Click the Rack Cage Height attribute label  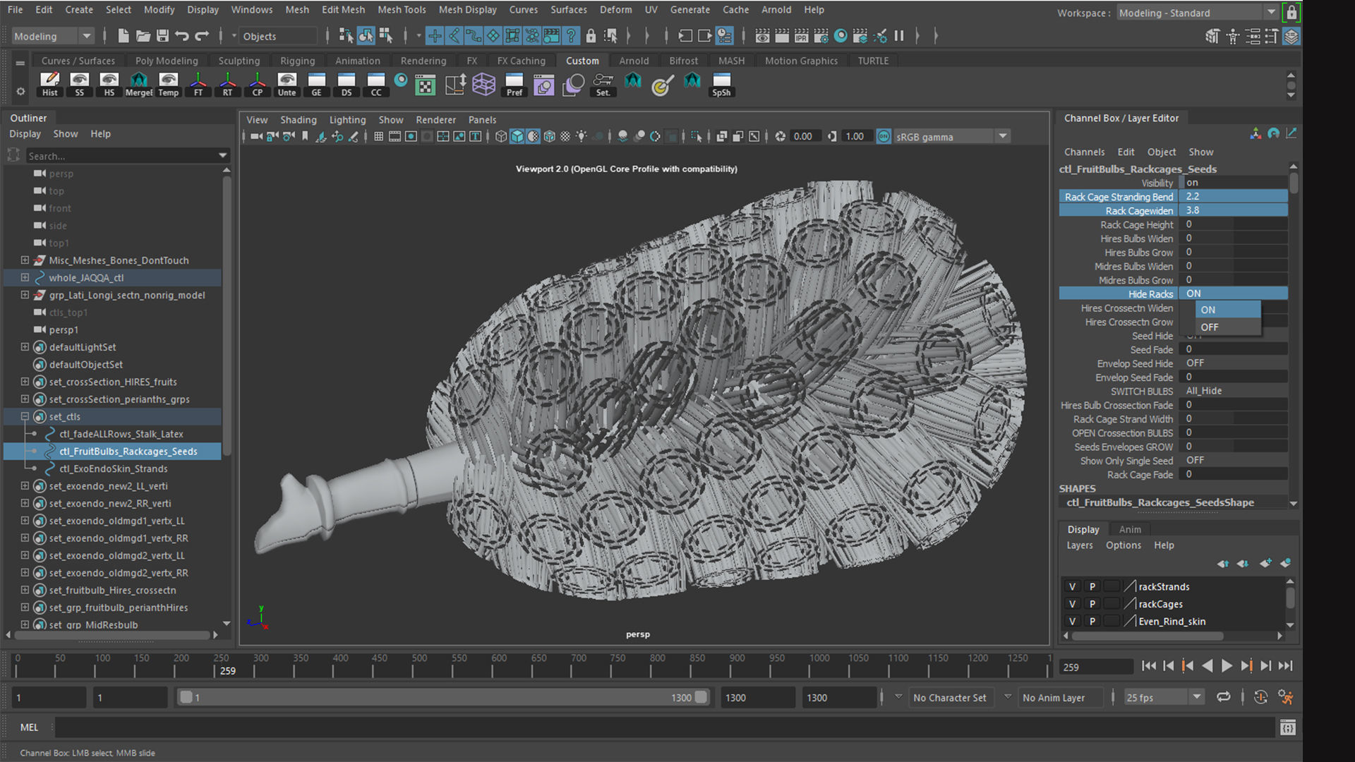[1136, 225]
